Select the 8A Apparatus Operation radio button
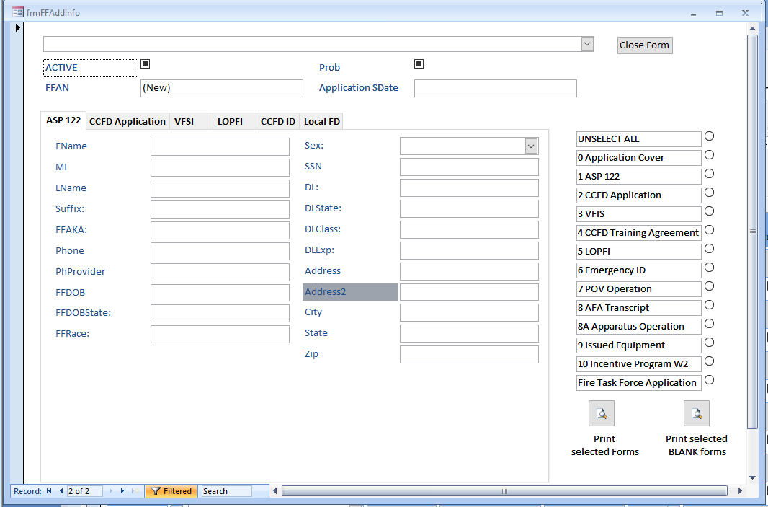This screenshot has height=507, width=768. (x=709, y=324)
